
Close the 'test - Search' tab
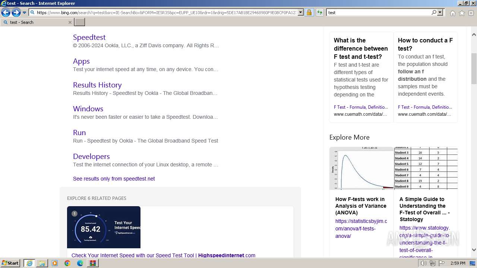(70, 22)
